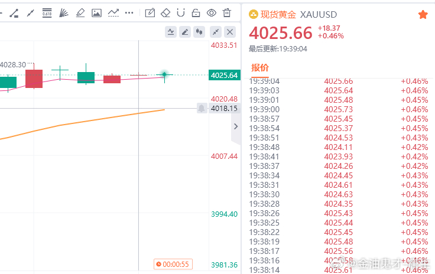
Task: Click the 3994.40 axis price label
Action: tap(224, 214)
